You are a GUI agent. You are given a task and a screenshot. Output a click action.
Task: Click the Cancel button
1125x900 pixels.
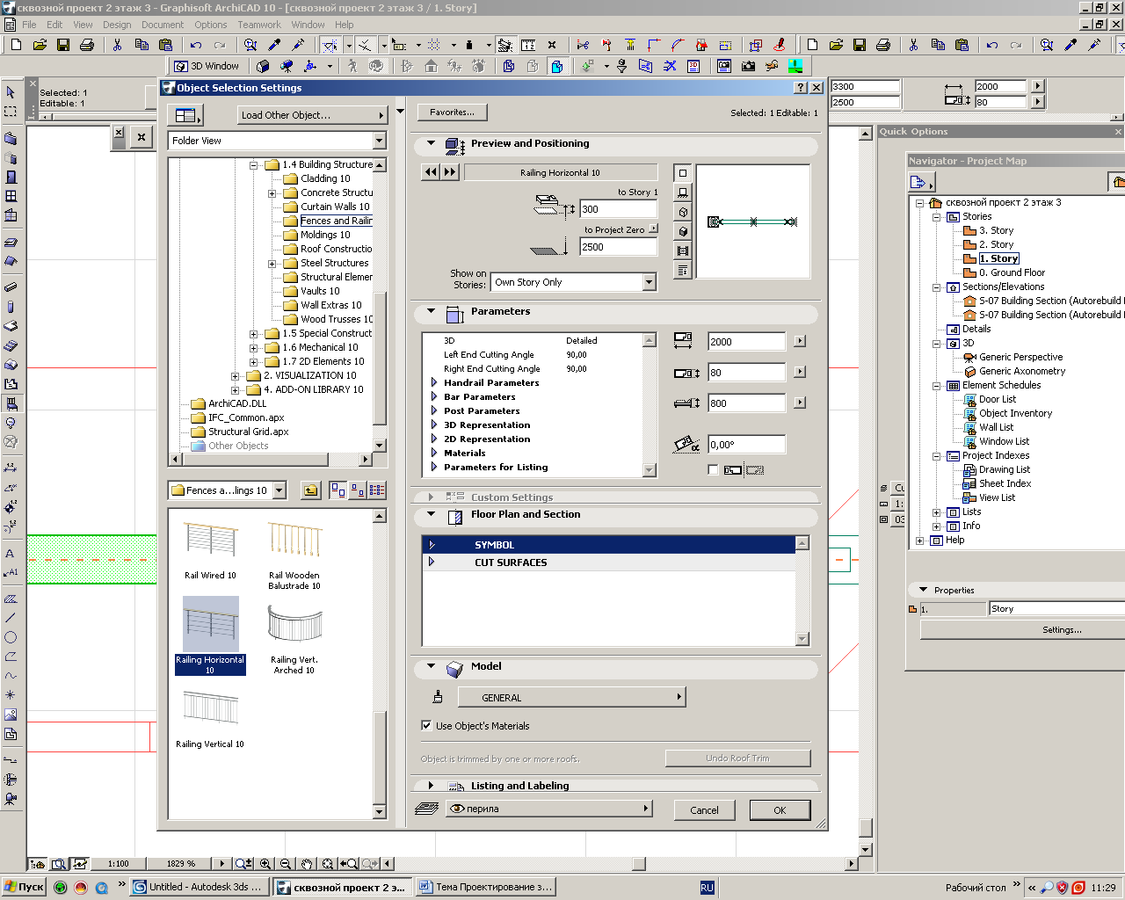pos(704,810)
